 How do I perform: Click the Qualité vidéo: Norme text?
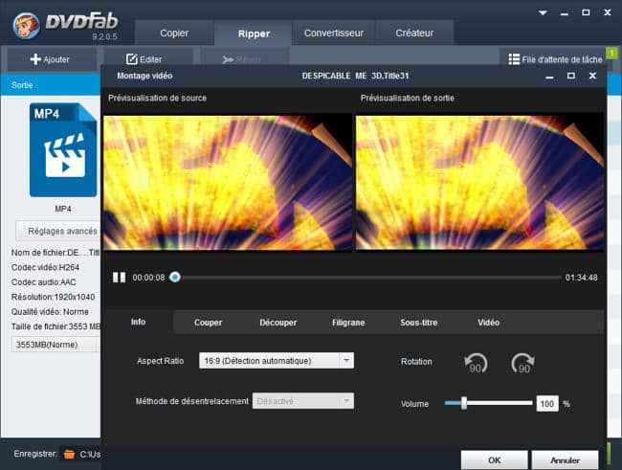pyautogui.click(x=50, y=312)
